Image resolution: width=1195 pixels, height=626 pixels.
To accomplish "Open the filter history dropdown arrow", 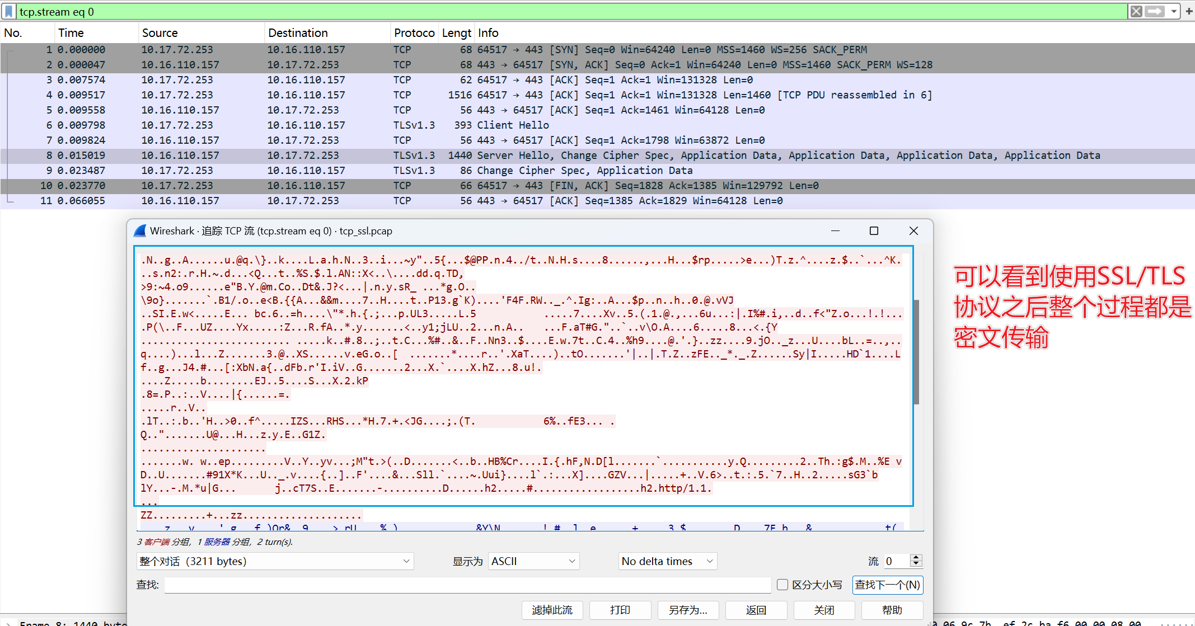I will click(x=1174, y=12).
